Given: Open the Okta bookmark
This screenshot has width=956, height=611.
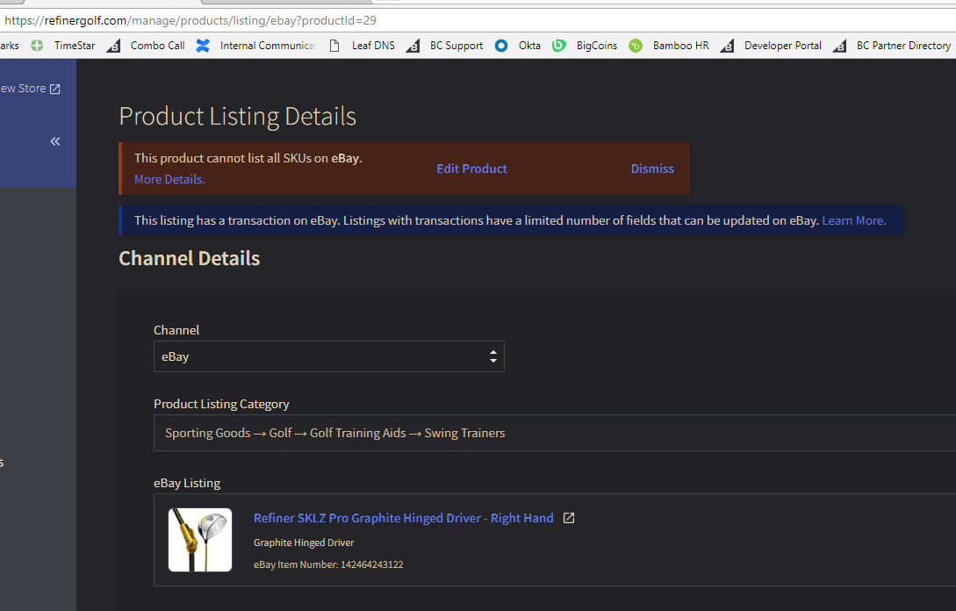Looking at the screenshot, I should coord(518,45).
